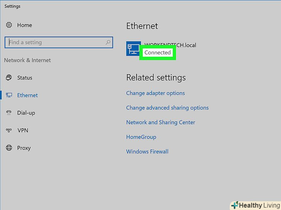Open Change adapter options
281x210 pixels.
(156, 93)
